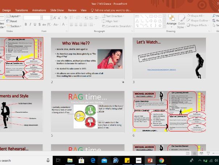The image size is (219, 165).
Task: Start Slide Show from status bar icon
Action: click(208, 153)
